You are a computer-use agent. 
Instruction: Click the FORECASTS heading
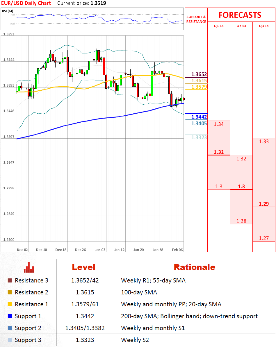[x=240, y=15]
